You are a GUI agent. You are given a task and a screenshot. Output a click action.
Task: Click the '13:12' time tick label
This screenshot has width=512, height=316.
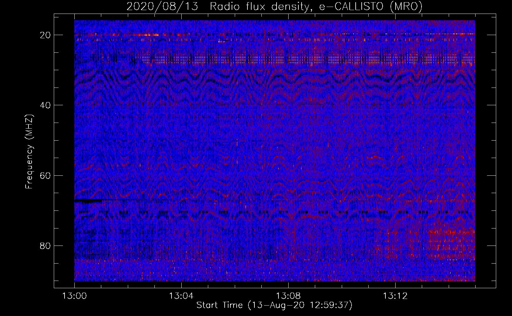[x=395, y=296]
